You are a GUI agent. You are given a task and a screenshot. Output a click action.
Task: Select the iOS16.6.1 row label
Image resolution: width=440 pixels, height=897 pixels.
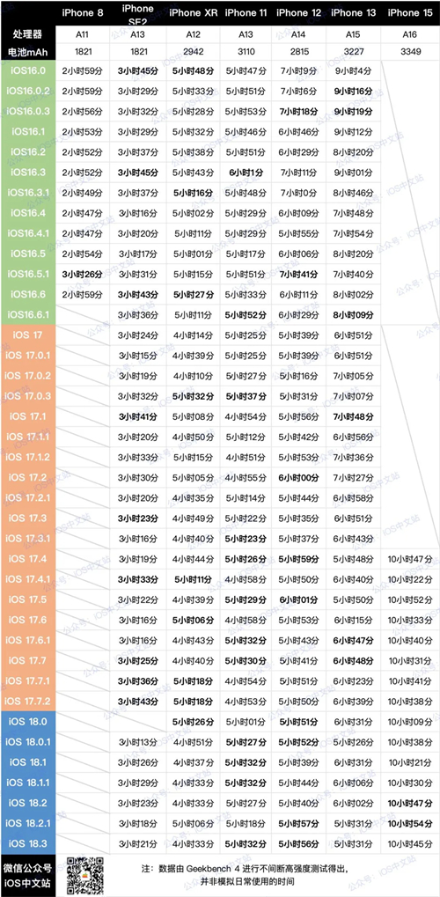pyautogui.click(x=29, y=314)
